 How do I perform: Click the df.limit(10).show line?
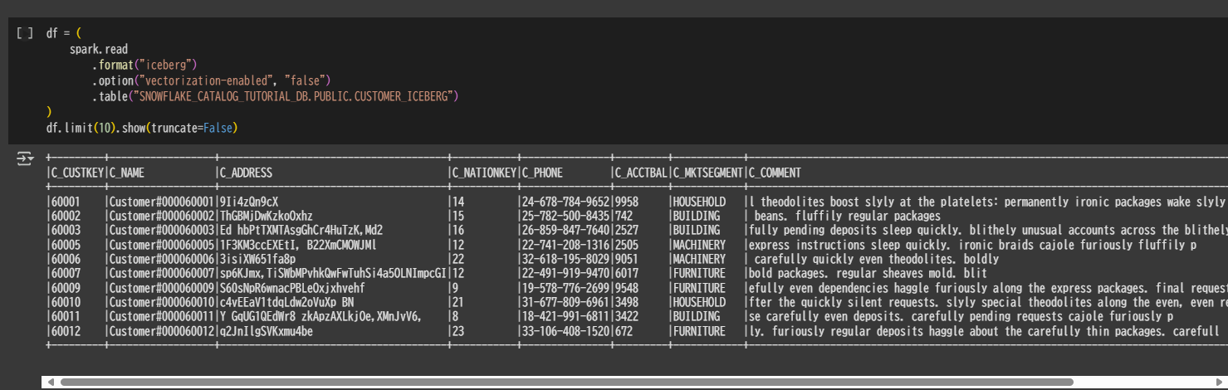pyautogui.click(x=142, y=128)
